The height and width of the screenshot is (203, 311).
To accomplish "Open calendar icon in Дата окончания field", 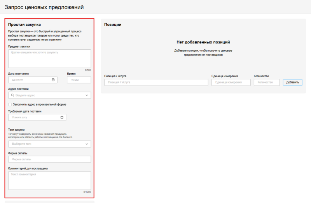I will point(53,80).
